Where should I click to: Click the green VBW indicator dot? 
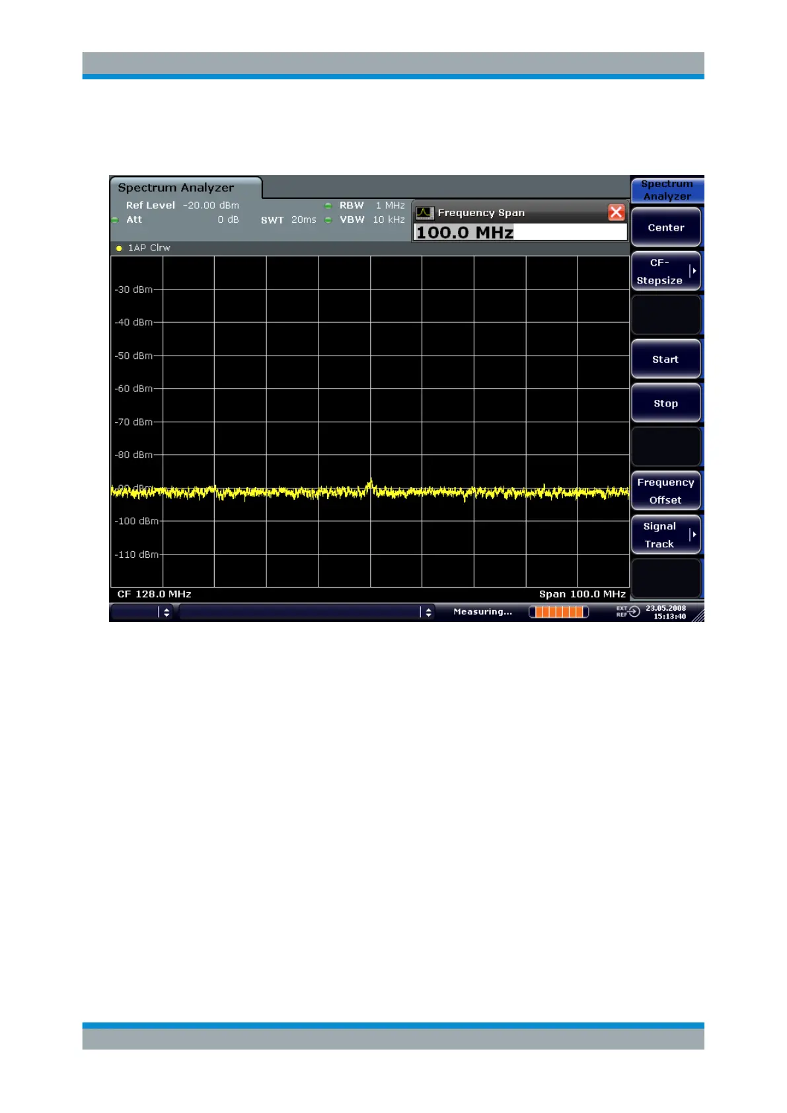tap(328, 220)
